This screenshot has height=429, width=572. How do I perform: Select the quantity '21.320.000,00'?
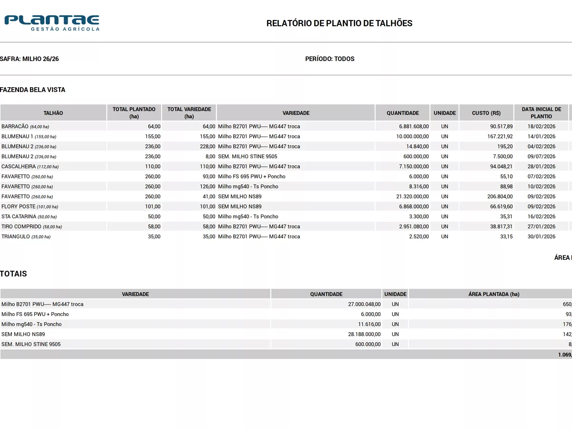[x=412, y=196]
